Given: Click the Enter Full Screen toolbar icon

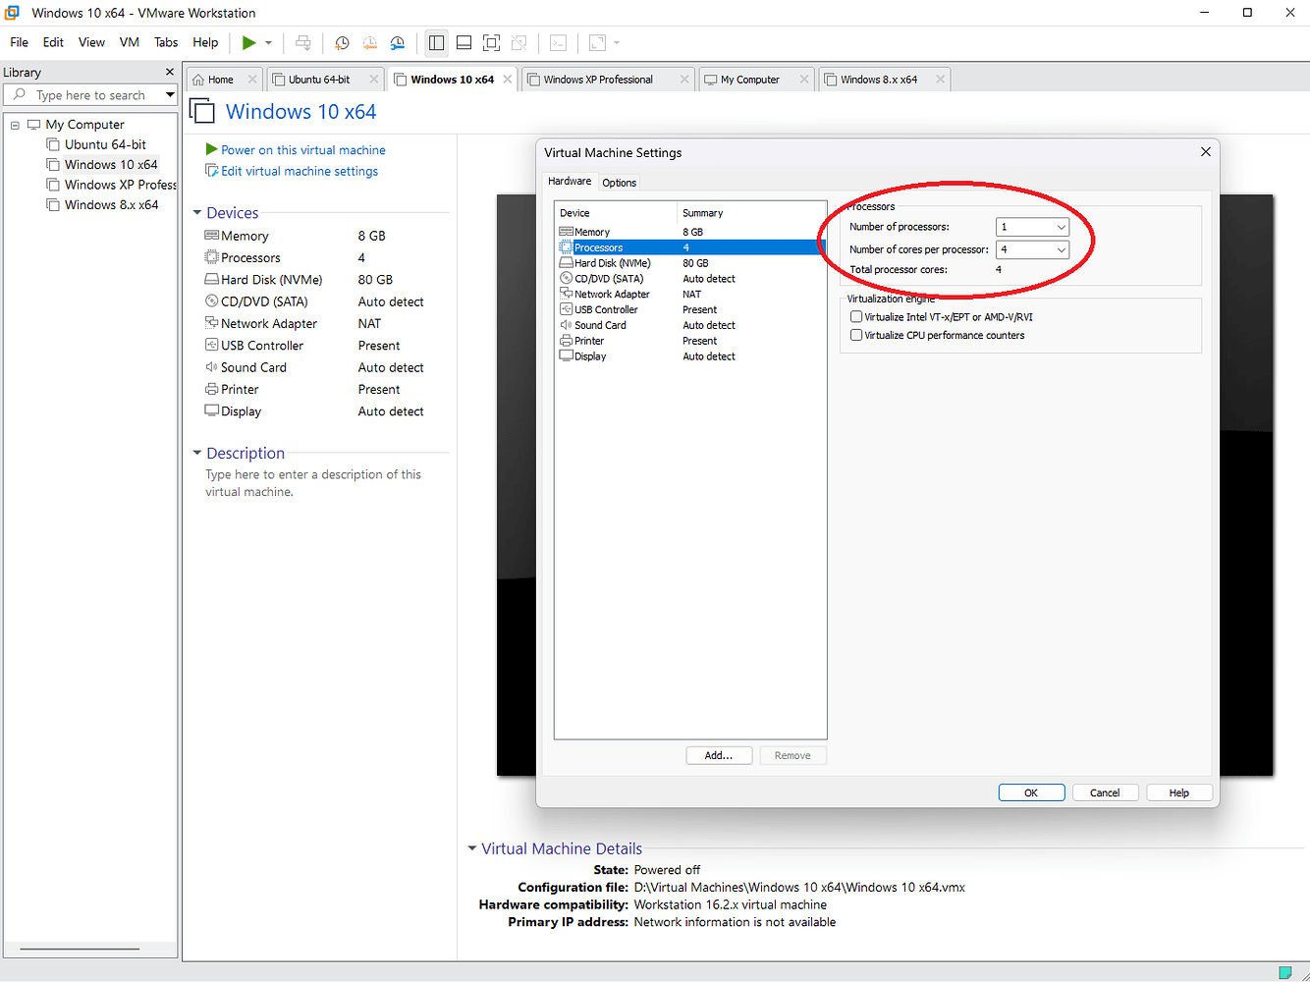Looking at the screenshot, I should 492,42.
